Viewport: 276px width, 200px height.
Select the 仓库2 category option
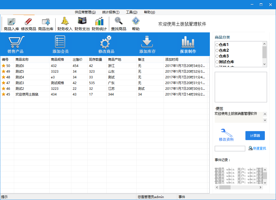tap(217, 50)
